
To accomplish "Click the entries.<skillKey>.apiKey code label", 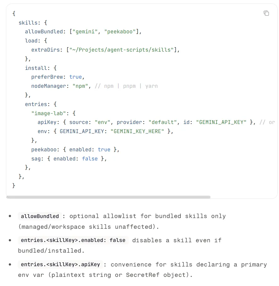I will 60,265.
